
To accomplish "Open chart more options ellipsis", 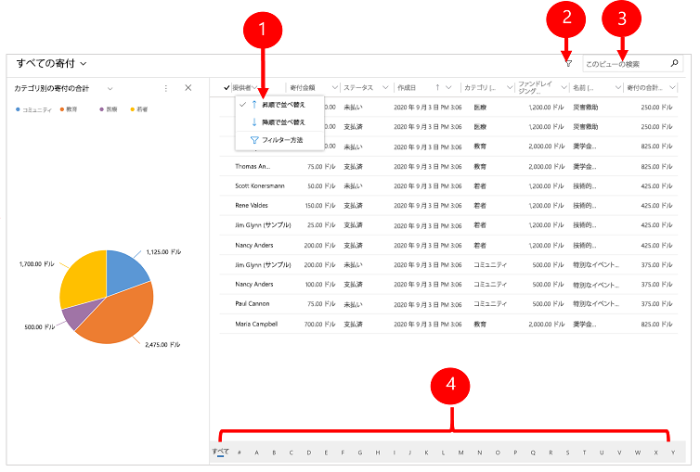I will pos(166,88).
